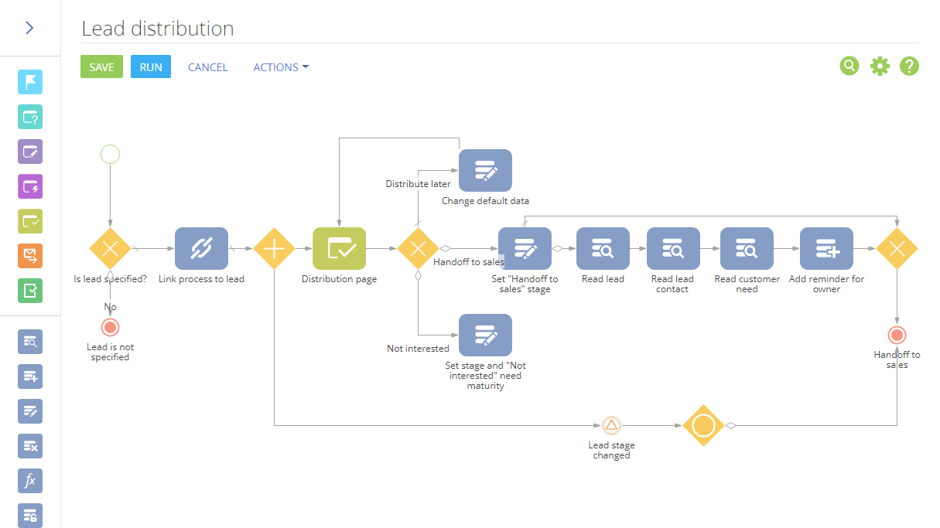Select the Link process to lead node

point(201,248)
